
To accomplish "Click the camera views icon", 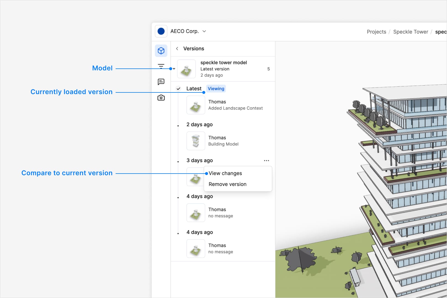I will 161,98.
